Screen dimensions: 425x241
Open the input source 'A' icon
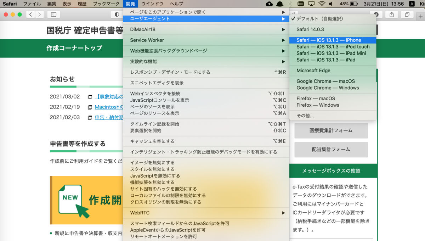(x=412, y=4)
